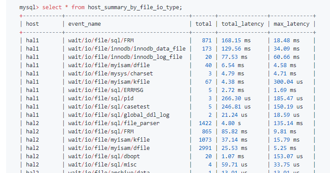Select total latency '168.15 ms'
The height and width of the screenshot is (173, 330).
pyautogui.click(x=236, y=41)
